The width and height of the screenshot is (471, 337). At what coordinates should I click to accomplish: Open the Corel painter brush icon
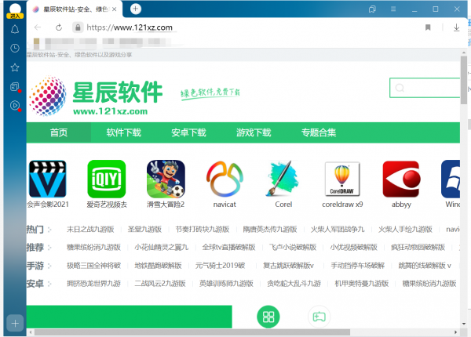click(x=283, y=179)
